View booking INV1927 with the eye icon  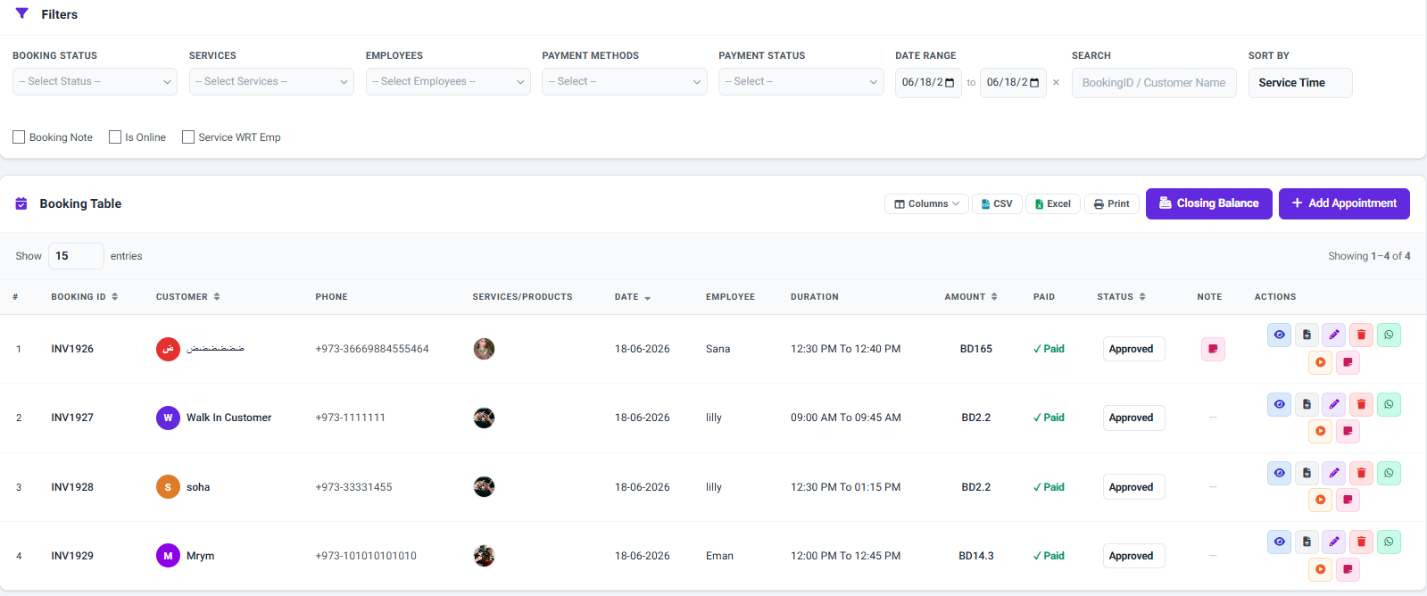(1279, 404)
